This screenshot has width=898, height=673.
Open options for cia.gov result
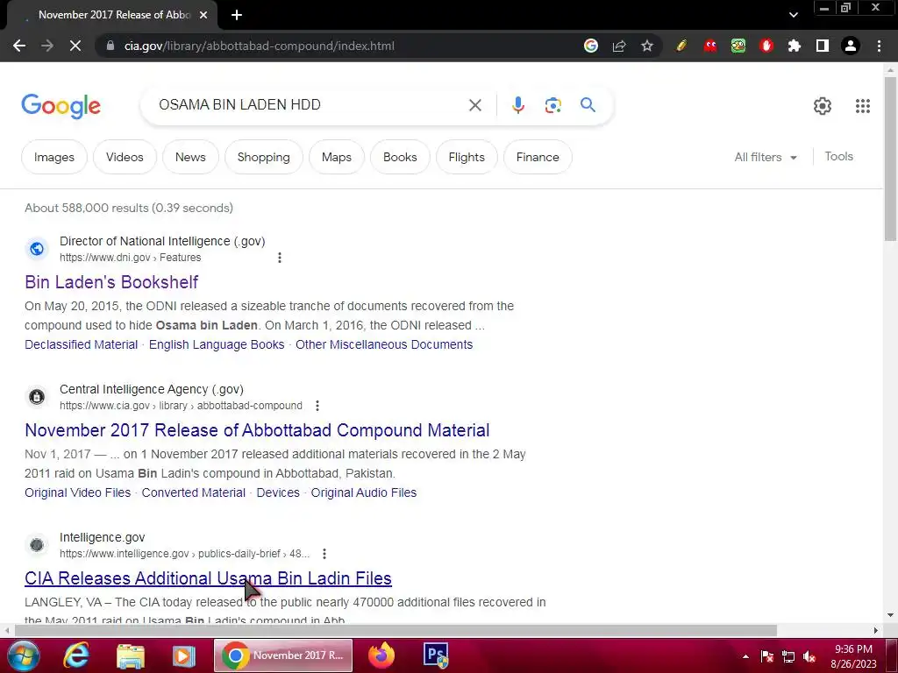(x=317, y=406)
